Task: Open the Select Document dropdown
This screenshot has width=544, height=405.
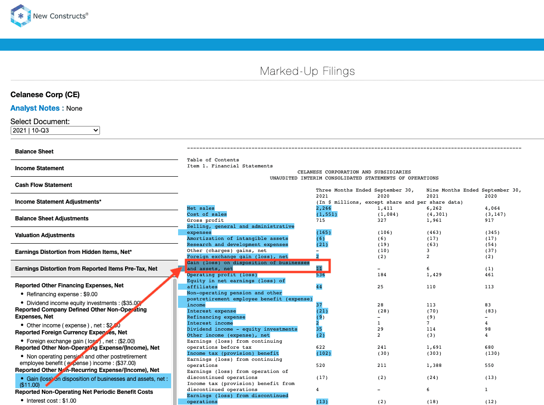Action: point(55,131)
